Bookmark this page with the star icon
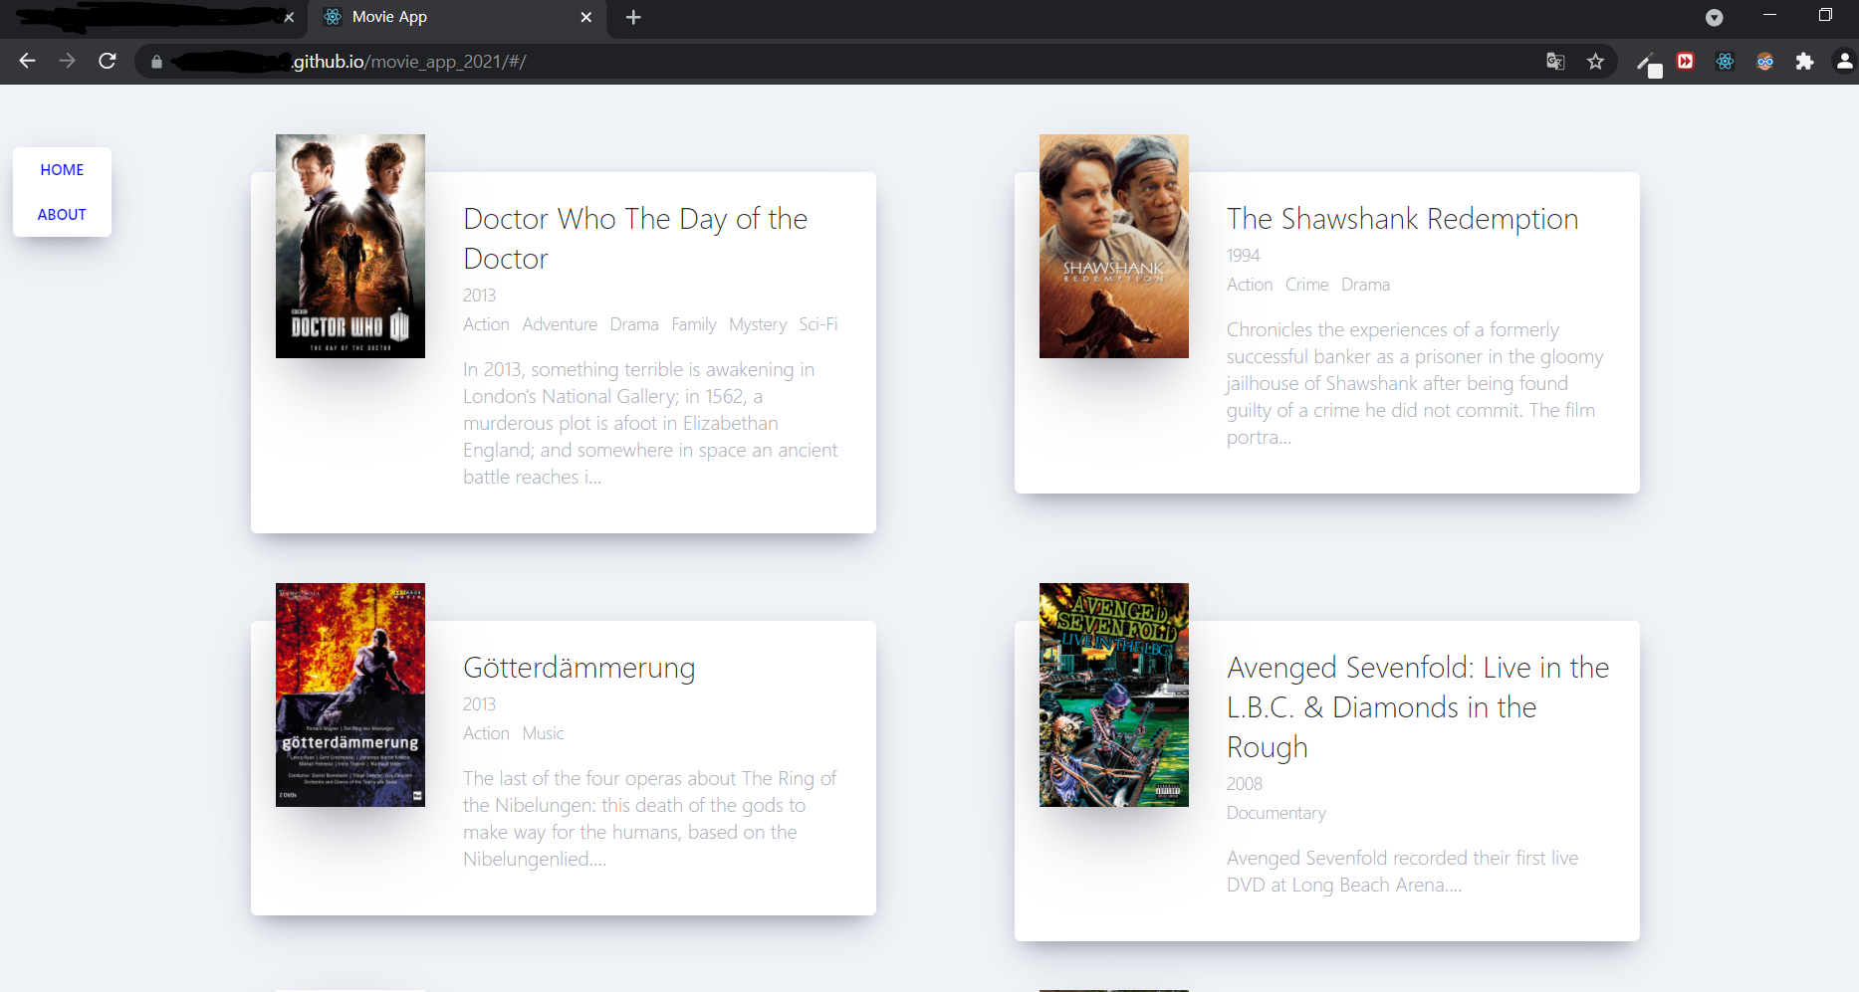This screenshot has height=992, width=1859. click(x=1595, y=62)
